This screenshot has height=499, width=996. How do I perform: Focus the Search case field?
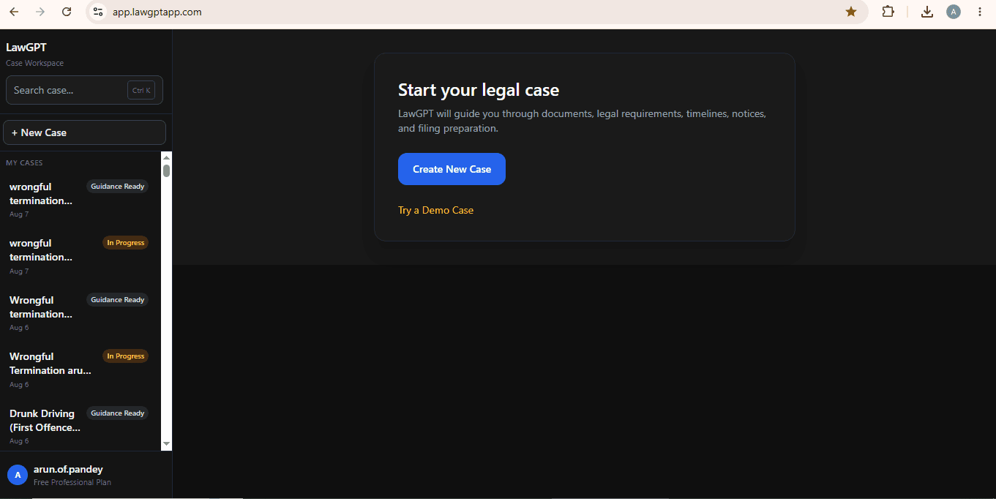(84, 90)
